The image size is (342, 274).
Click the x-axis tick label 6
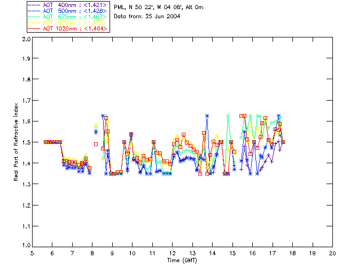tap(52, 253)
